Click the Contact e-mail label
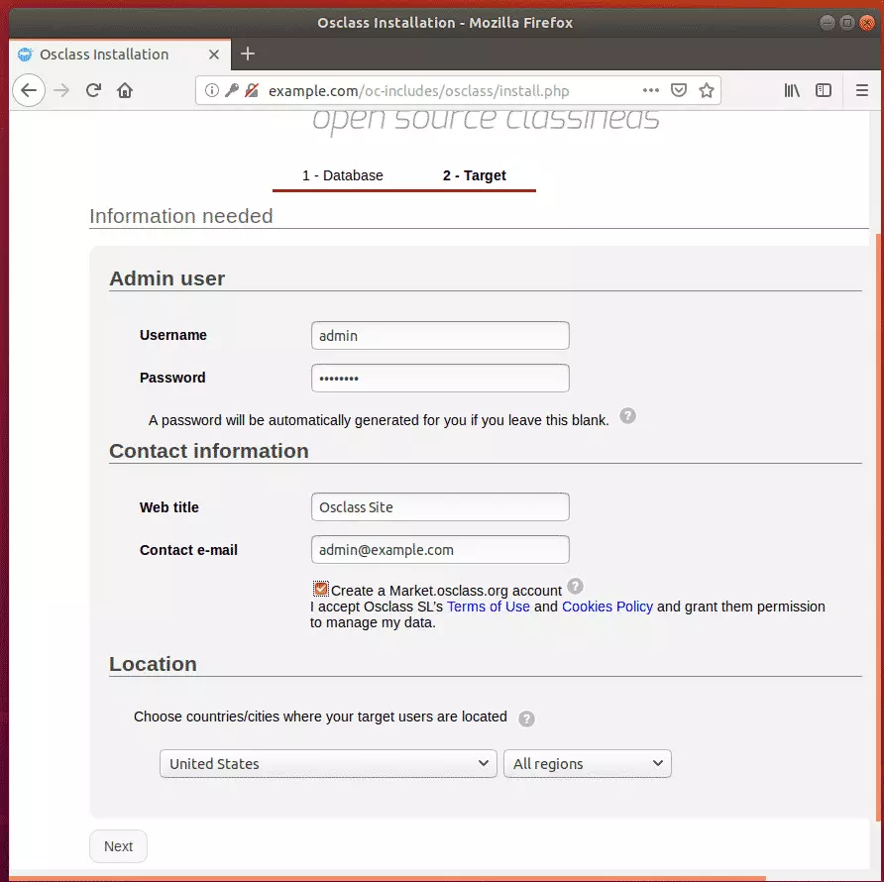884x882 pixels. (188, 550)
